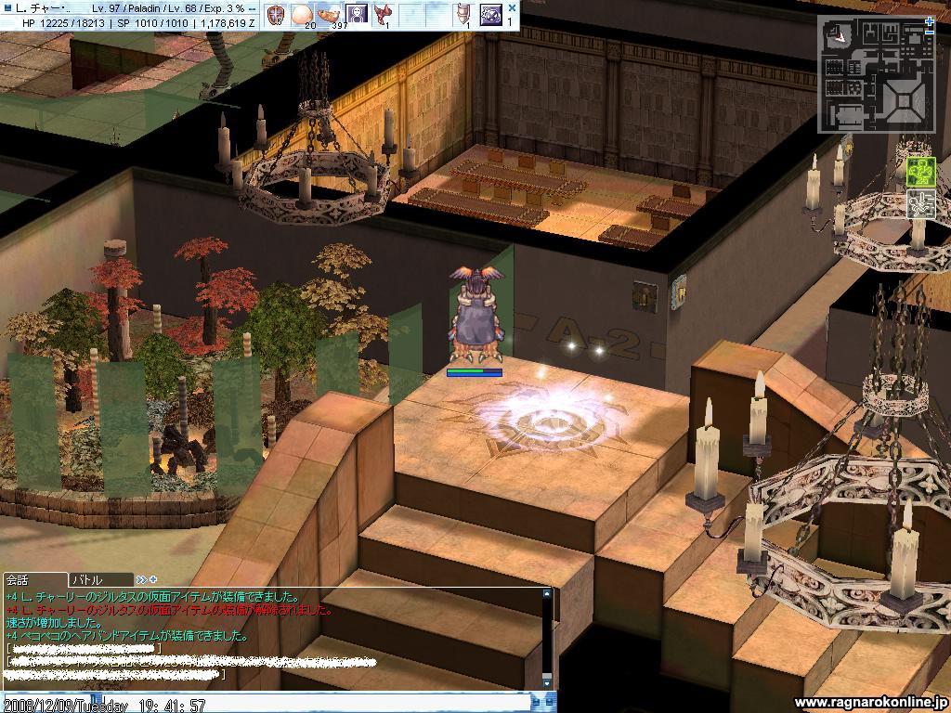Click the right of the two small icons right of the chat input bar
The height and width of the screenshot is (713, 951).
[550, 703]
